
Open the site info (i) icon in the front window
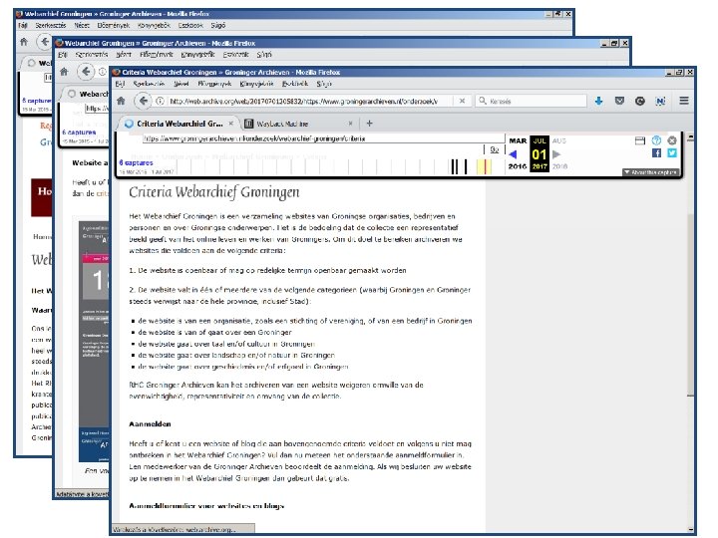click(x=160, y=101)
